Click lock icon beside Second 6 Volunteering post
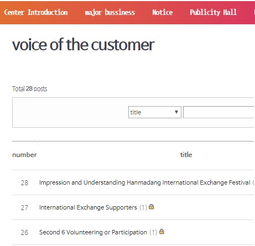255x246 pixels. pos(162,232)
